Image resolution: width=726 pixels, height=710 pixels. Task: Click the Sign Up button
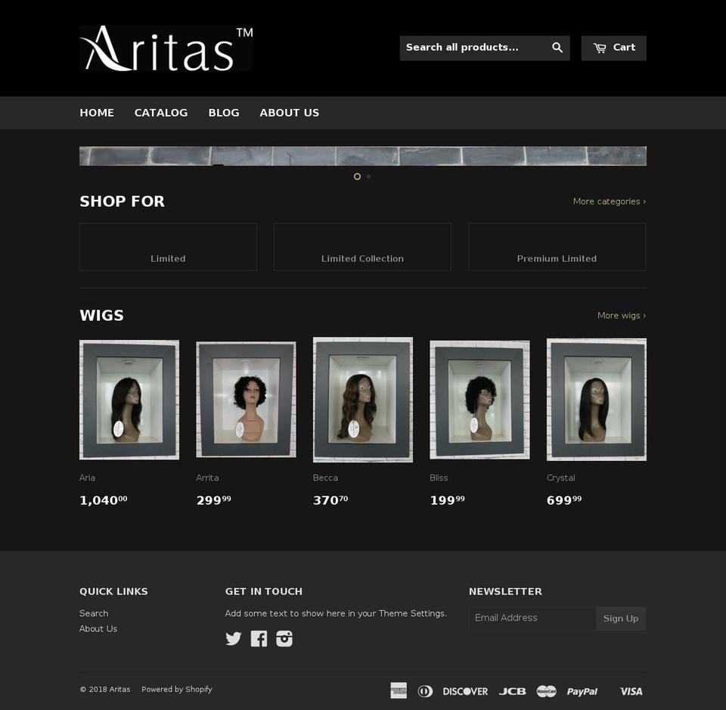621,618
